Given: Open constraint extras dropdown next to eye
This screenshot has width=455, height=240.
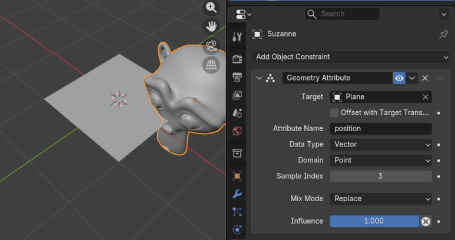Looking at the screenshot, I should pos(412,78).
